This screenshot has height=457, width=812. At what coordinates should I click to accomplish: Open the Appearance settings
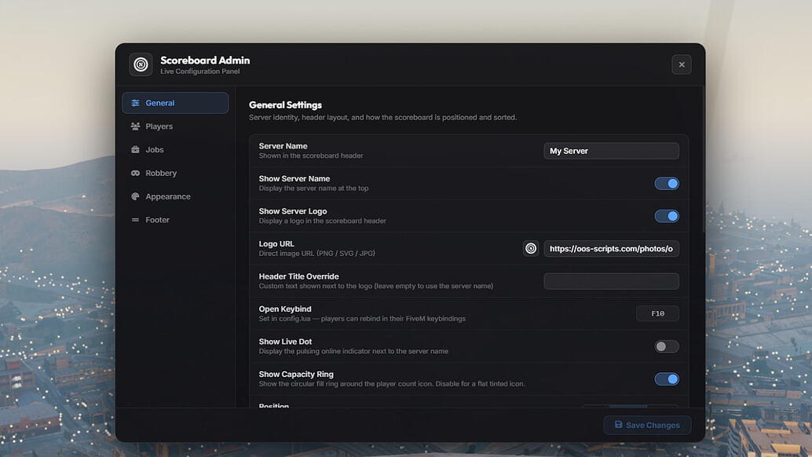[175, 196]
